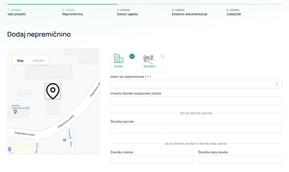Go to step 4 Dodatna dokumentacija
This screenshot has height=172, width=289.
189,12
